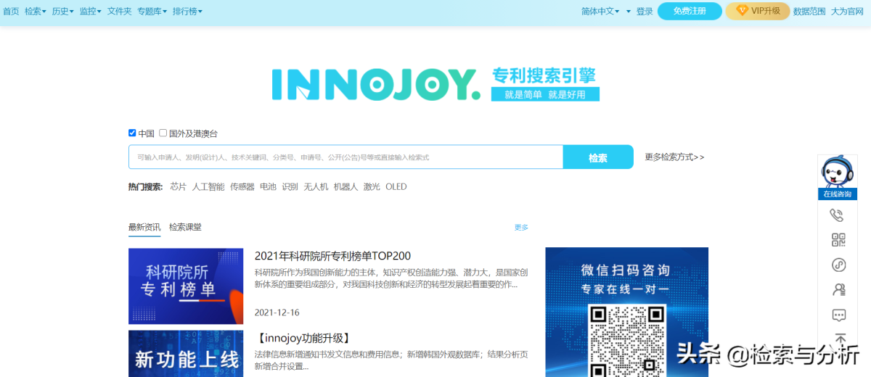871x377 pixels.
Task: Expand the 监控 dropdown menu
Action: pyautogui.click(x=90, y=12)
